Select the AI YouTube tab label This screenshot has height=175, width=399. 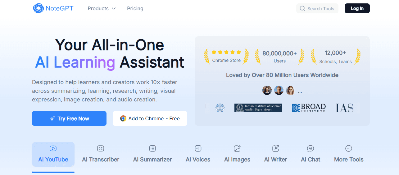53,160
